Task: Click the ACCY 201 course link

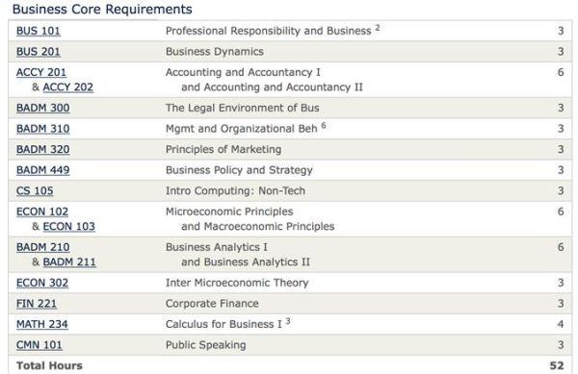Action: (x=40, y=72)
